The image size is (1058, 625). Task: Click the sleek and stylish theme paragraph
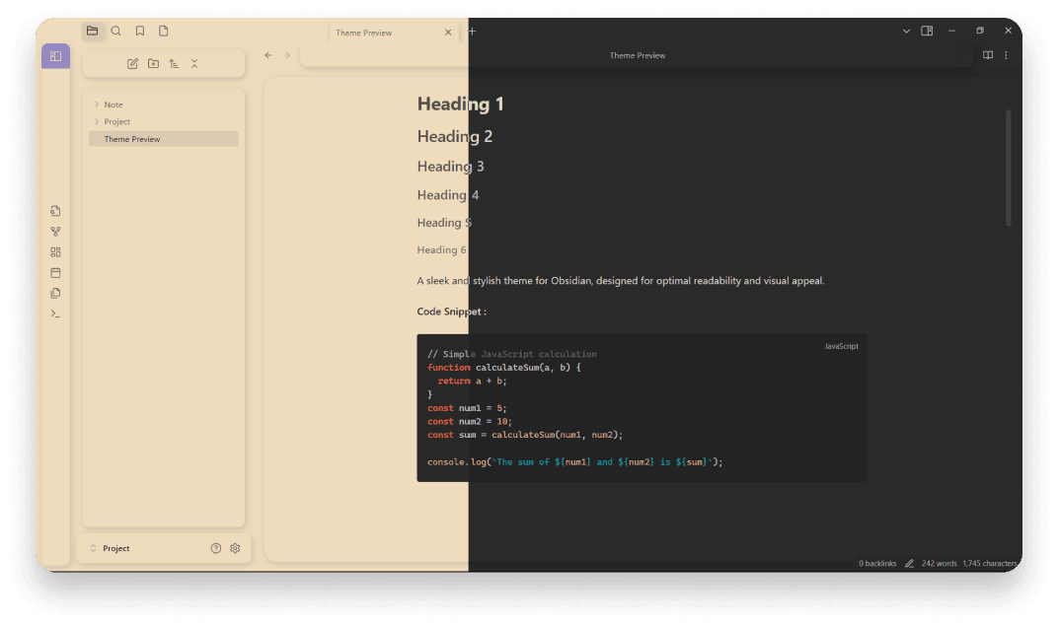pos(621,281)
